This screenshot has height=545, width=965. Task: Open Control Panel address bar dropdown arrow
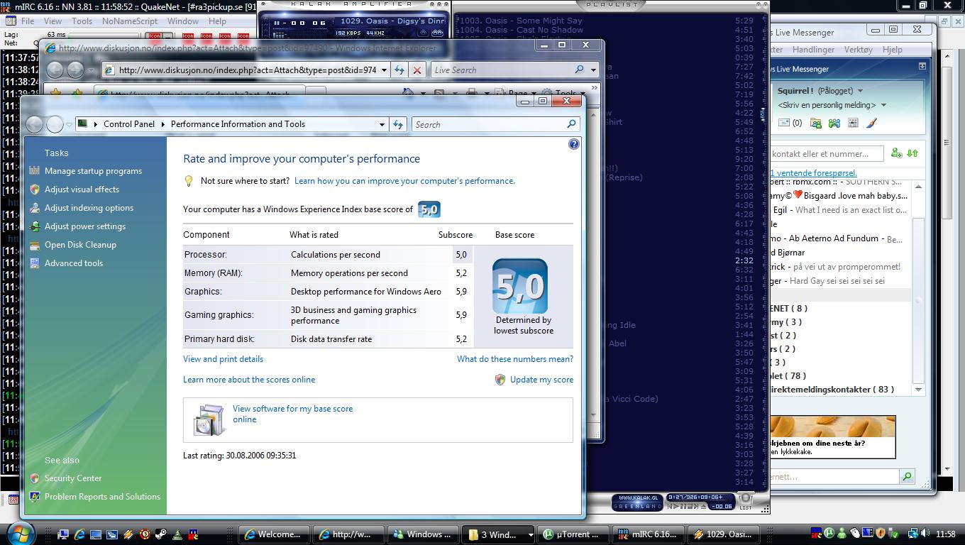[x=382, y=124]
